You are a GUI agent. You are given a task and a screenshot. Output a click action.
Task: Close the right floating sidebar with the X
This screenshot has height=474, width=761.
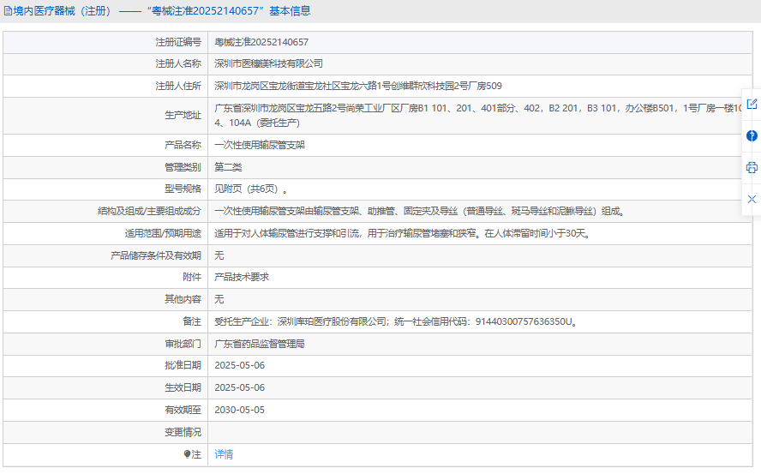[752, 199]
